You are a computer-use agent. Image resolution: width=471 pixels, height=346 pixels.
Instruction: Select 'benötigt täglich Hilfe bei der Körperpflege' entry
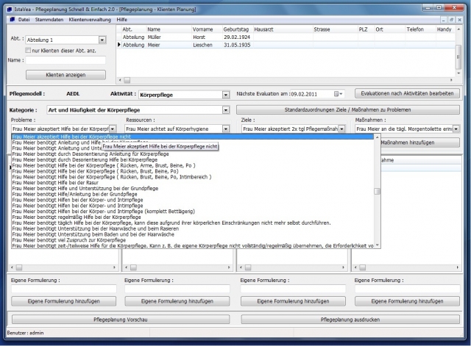pos(192,223)
